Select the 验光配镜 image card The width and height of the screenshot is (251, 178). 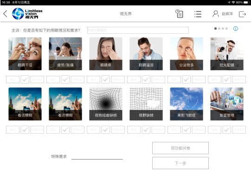pyautogui.click(x=227, y=54)
